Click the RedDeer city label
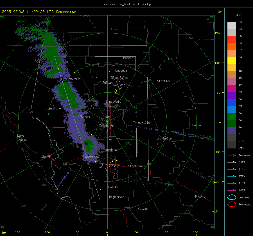Screen dimensions: 253x236 pyautogui.click(x=119, y=85)
